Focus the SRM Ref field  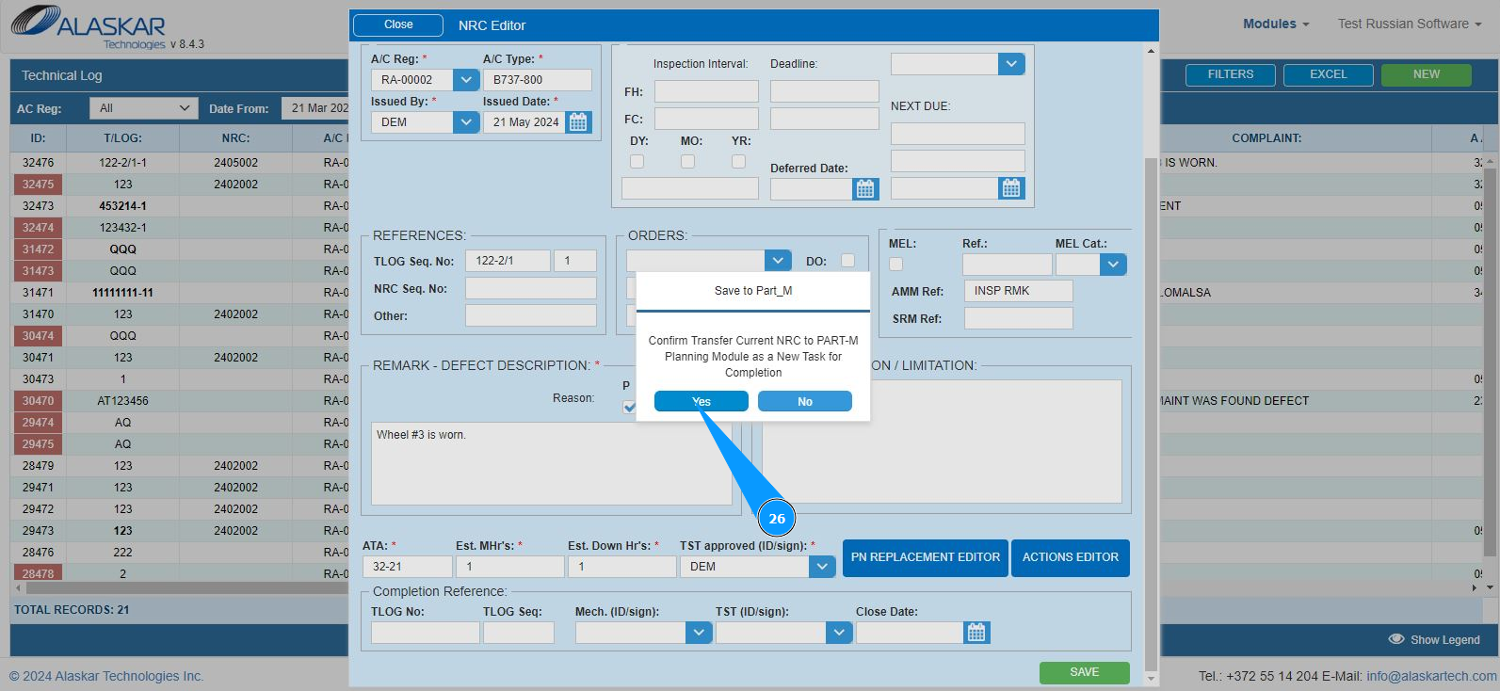pos(1019,318)
